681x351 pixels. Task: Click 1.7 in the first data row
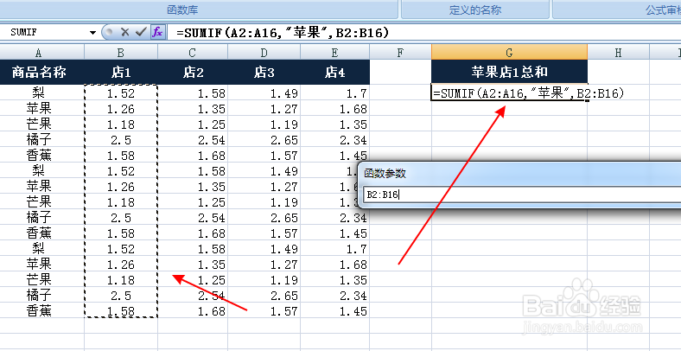(x=334, y=93)
